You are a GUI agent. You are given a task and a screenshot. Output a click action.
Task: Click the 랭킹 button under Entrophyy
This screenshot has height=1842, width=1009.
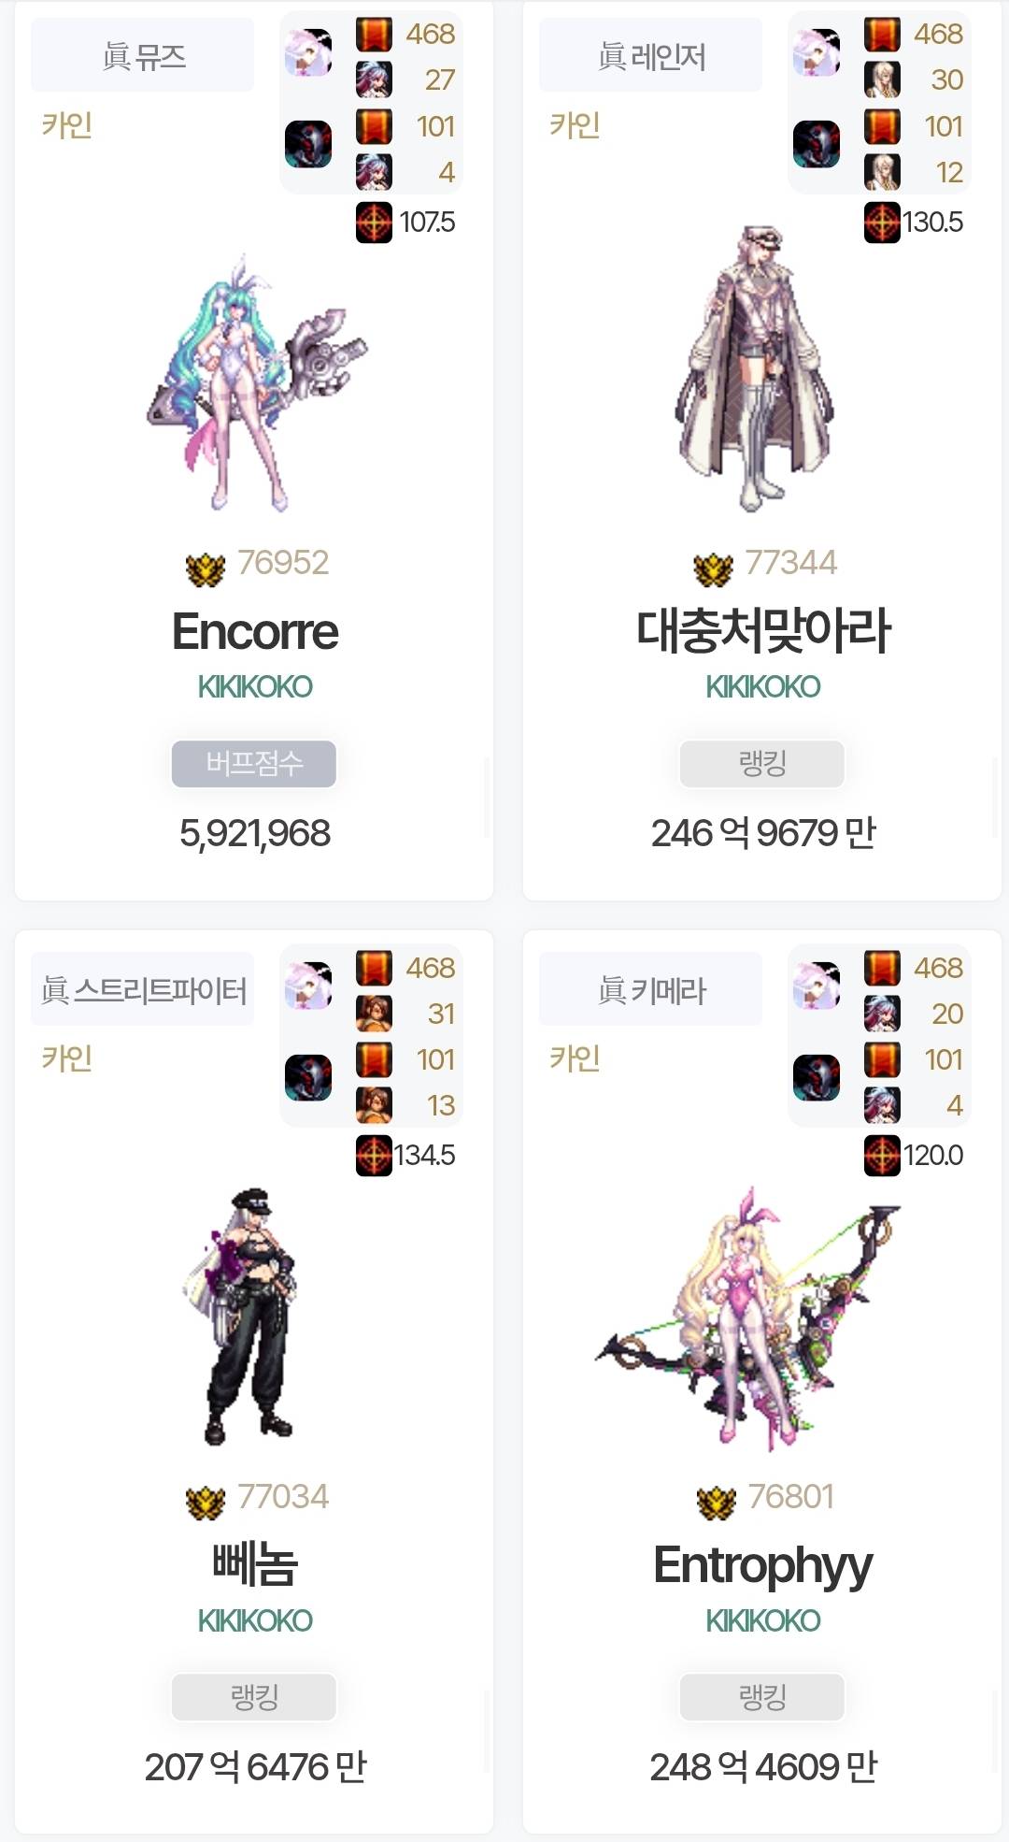pos(762,1697)
